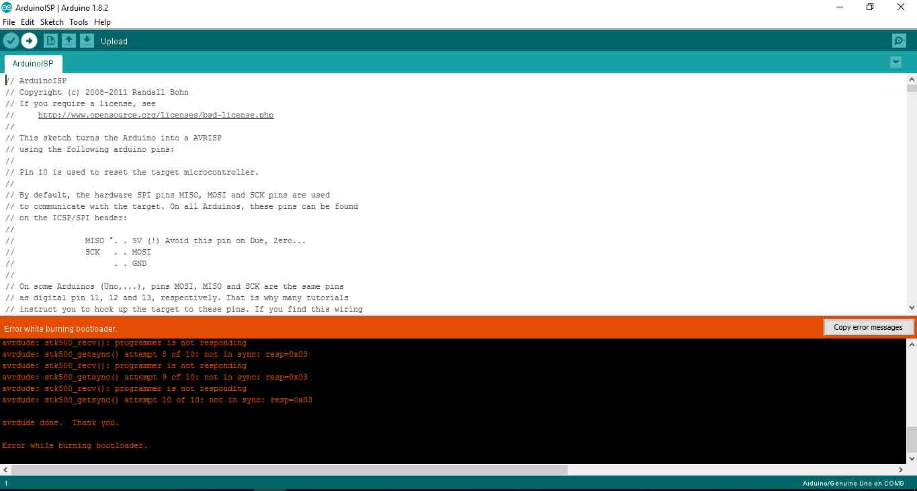Open a sketch with the up-arrow icon
The image size is (917, 491).
click(x=69, y=41)
